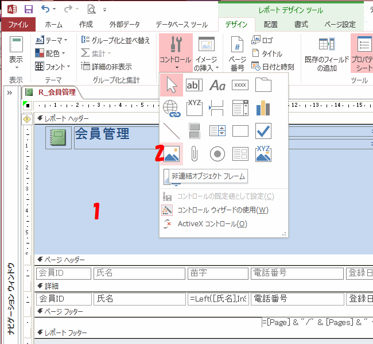The image size is (373, 344).
Task: Open the フォント fonts dropdown
Action: [x=53, y=67]
